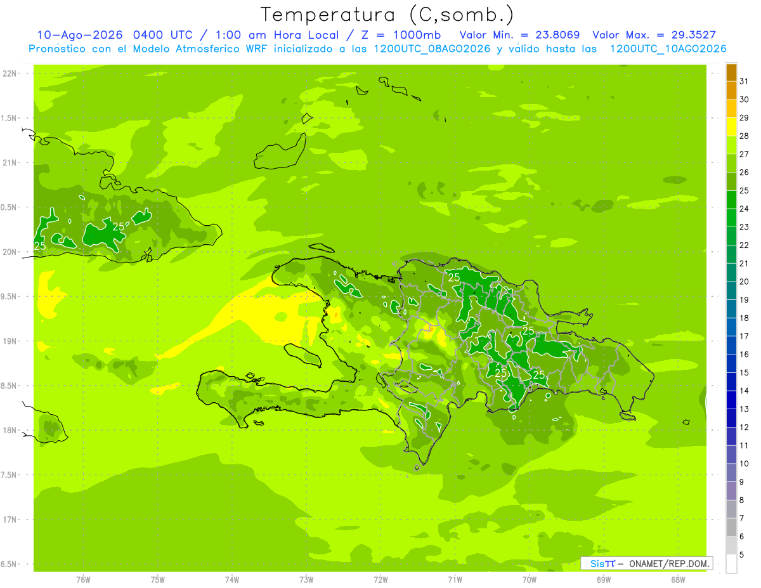Screen dimensions: 761x588
Task: Click the '74W' longitude label
Action: click(232, 580)
